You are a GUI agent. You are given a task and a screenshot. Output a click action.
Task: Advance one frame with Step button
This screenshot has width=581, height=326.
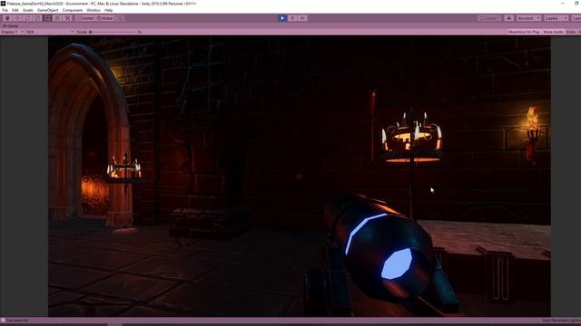tap(302, 18)
